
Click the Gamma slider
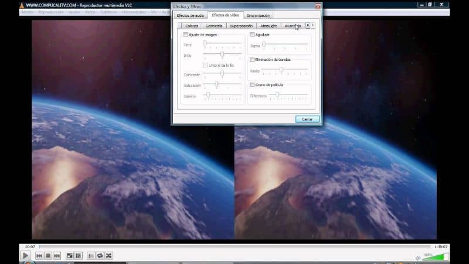pyautogui.click(x=222, y=96)
